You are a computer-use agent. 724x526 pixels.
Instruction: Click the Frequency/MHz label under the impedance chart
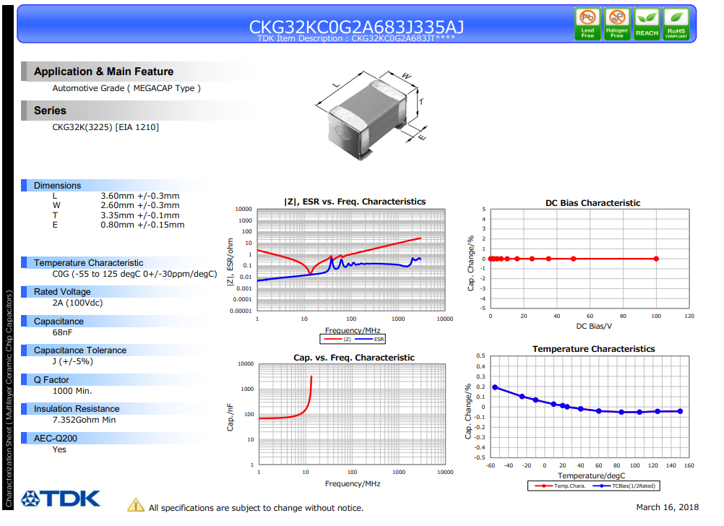click(x=353, y=331)
